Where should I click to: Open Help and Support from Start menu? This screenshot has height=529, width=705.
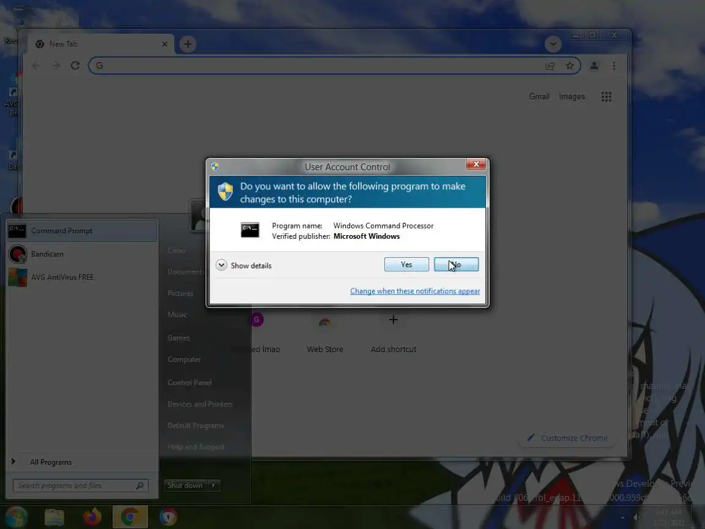click(196, 447)
